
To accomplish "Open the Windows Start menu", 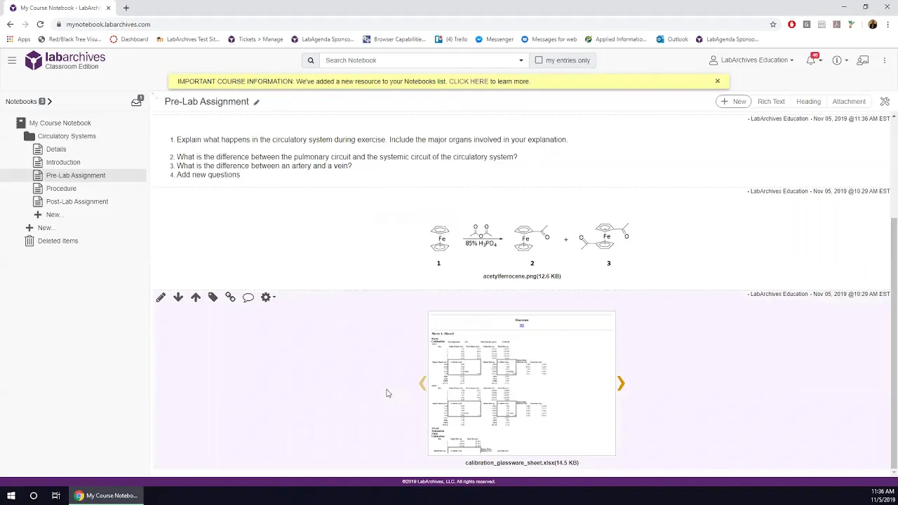I will [11, 496].
